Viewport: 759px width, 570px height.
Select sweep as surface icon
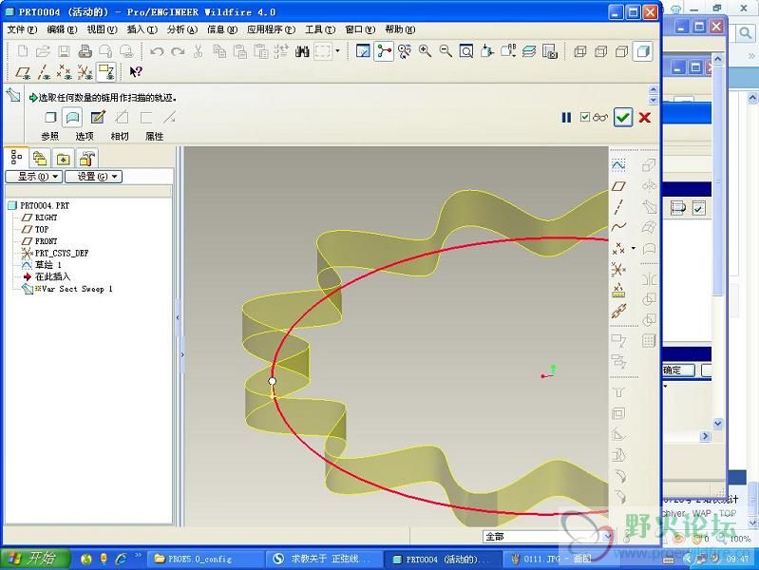click(72, 117)
